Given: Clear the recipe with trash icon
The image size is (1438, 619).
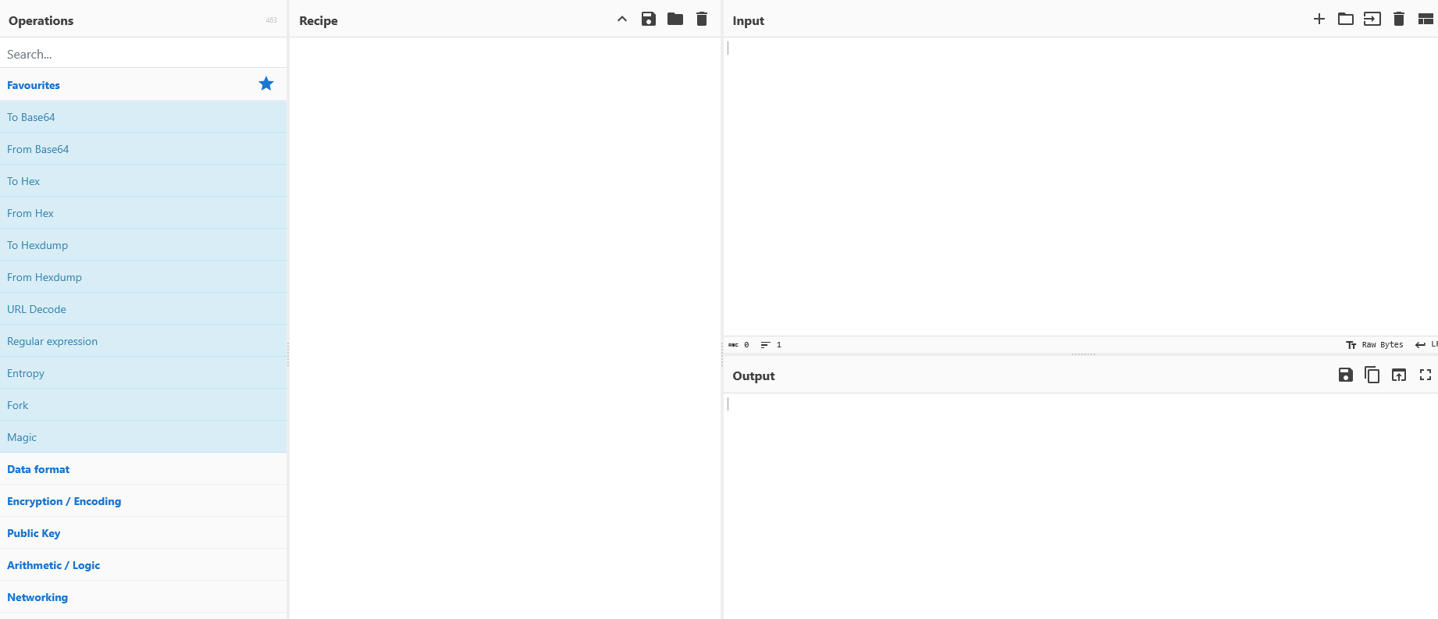Looking at the screenshot, I should coord(702,20).
